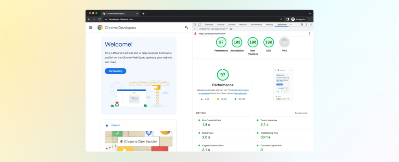
Task: Click the Welcome! heading
Action: pyautogui.click(x=118, y=44)
